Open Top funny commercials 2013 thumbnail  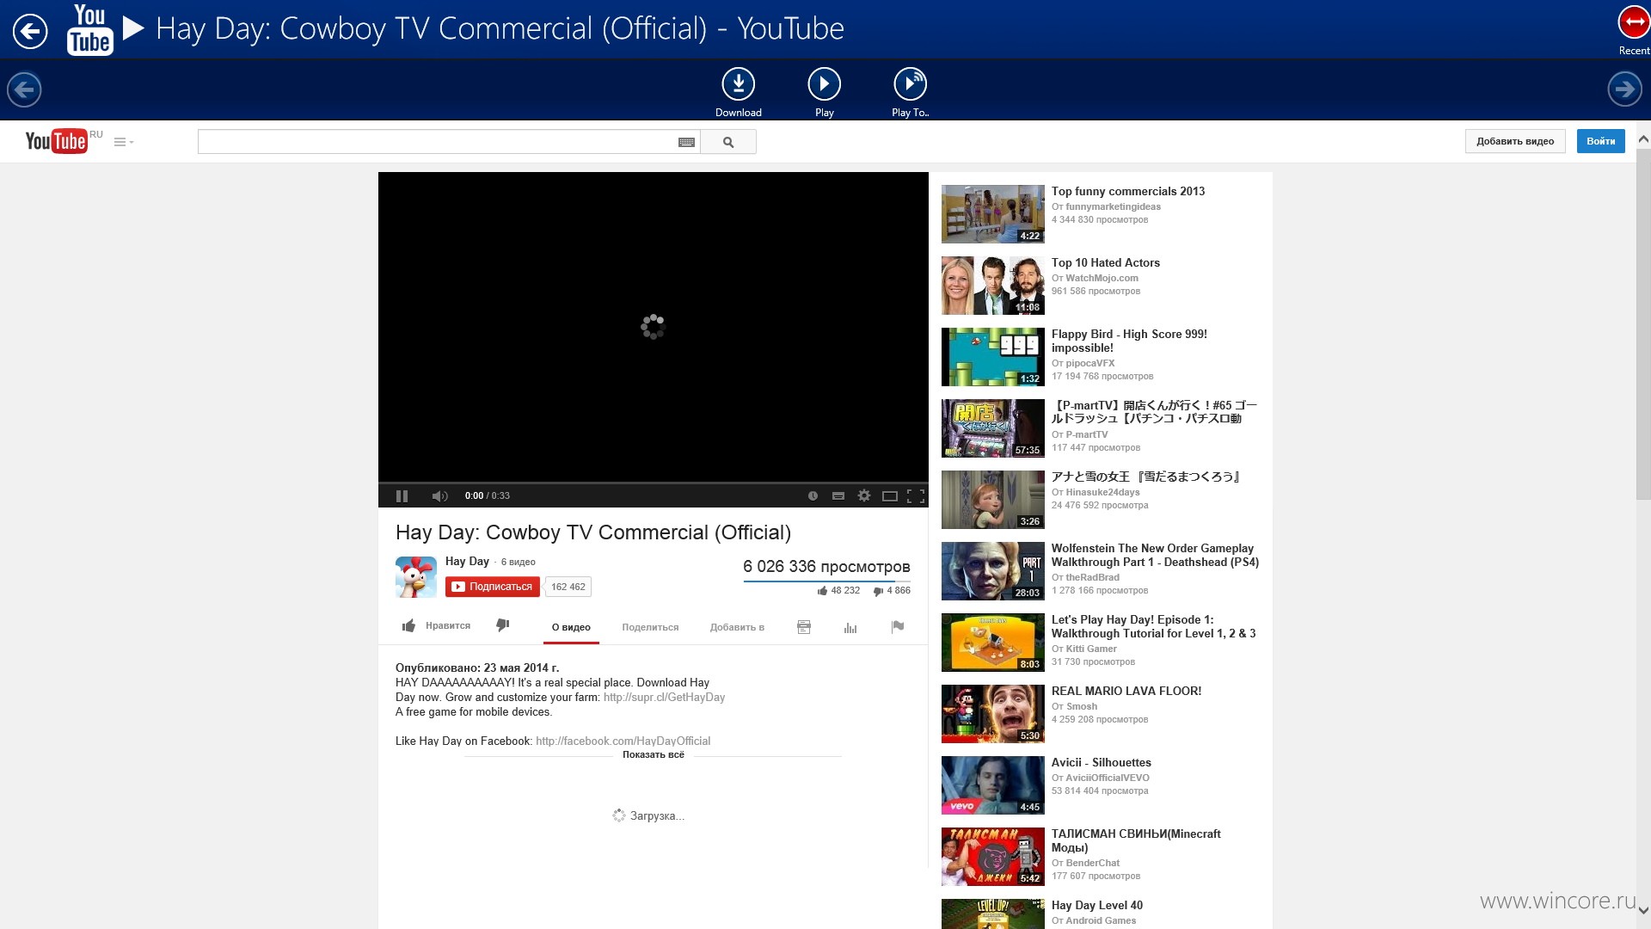[x=993, y=214]
